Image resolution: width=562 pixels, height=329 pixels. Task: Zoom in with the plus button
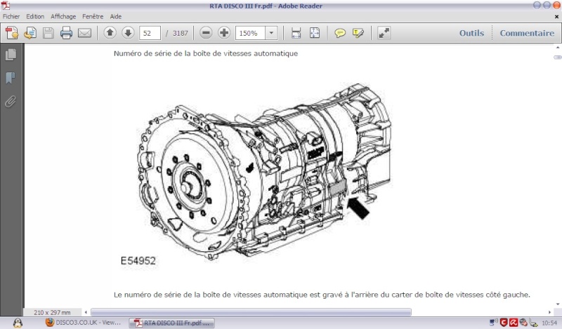[224, 33]
